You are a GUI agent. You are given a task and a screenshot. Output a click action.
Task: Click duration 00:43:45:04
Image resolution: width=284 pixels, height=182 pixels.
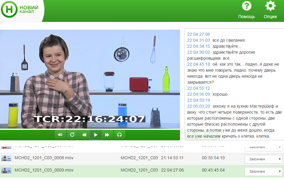[x=213, y=170]
